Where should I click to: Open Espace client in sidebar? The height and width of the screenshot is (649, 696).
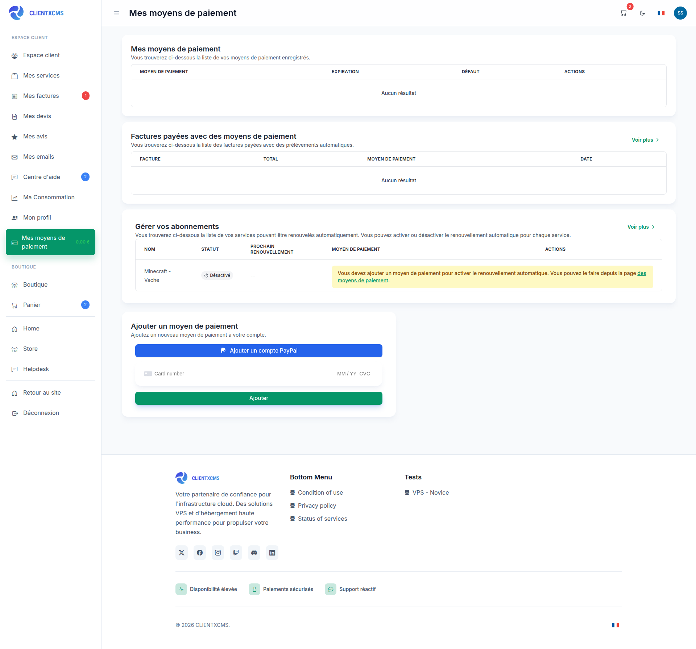(x=50, y=55)
